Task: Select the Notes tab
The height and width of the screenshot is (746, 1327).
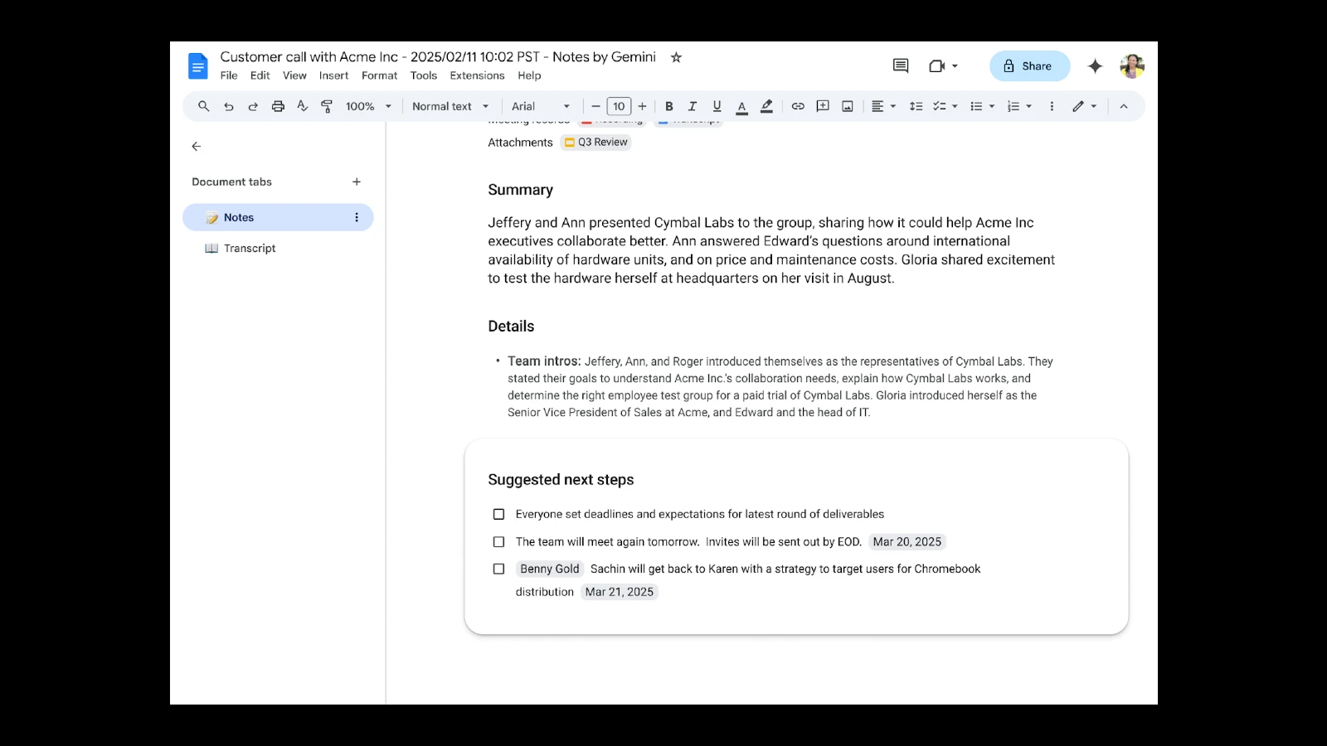Action: coord(278,217)
